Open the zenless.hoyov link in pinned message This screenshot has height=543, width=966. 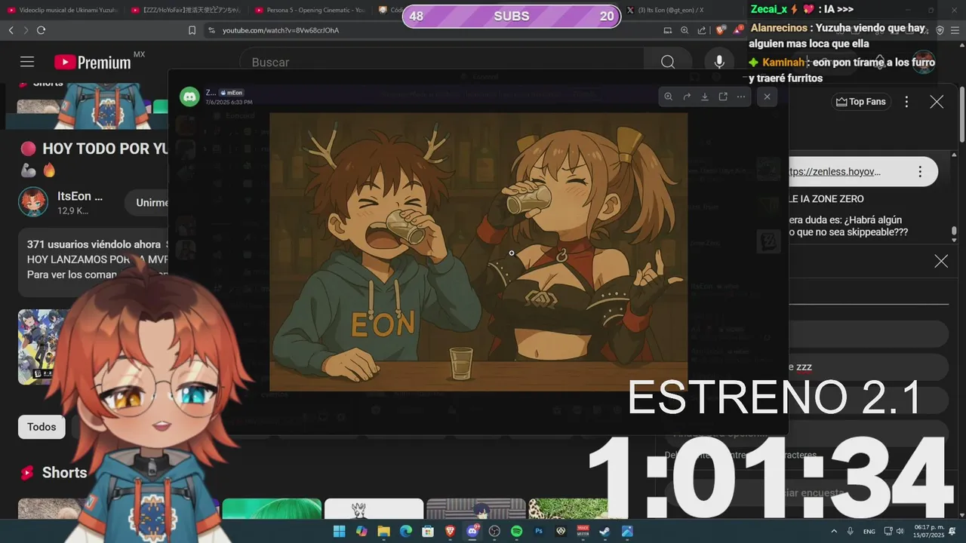(834, 171)
